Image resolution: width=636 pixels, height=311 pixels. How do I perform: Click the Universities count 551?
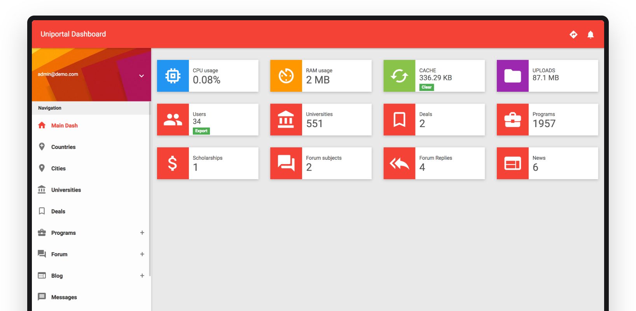pos(314,124)
